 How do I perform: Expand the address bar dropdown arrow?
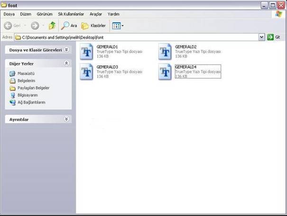pyautogui.click(x=261, y=37)
